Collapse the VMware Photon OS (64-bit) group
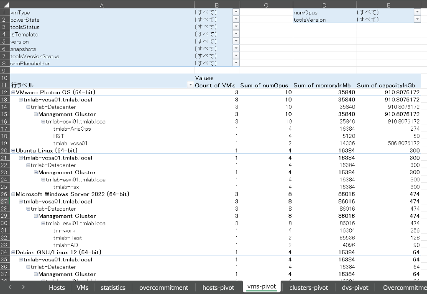 [13, 93]
